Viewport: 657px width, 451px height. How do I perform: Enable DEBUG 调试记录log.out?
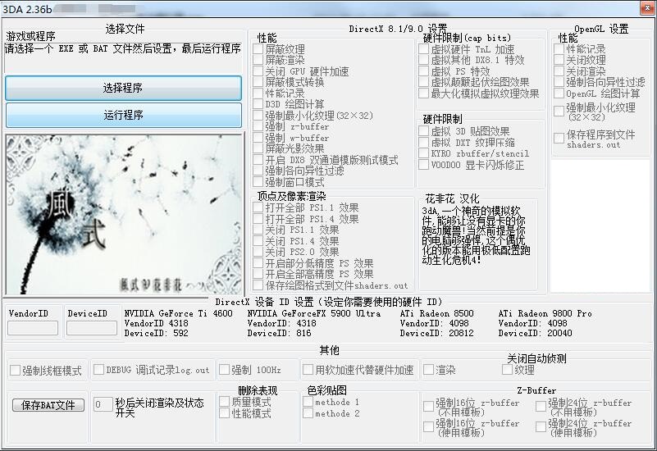tap(99, 369)
